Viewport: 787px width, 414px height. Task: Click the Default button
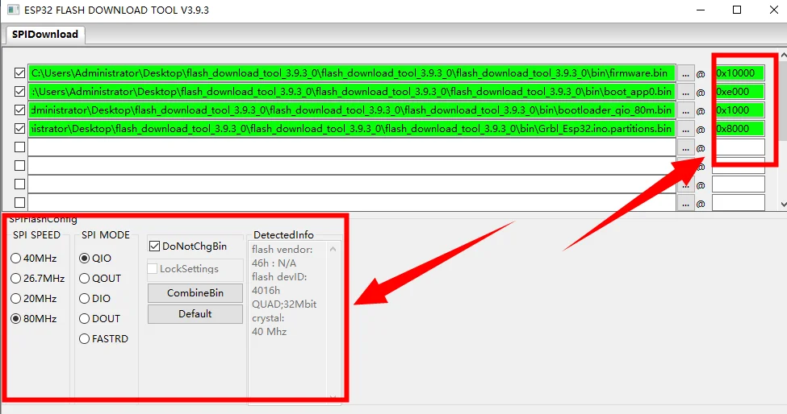(x=195, y=314)
